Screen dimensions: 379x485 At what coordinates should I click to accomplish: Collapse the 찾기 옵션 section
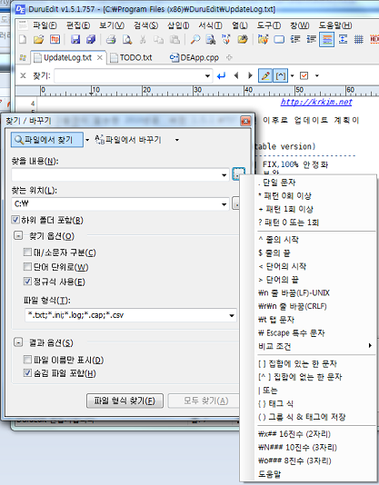tap(18, 236)
